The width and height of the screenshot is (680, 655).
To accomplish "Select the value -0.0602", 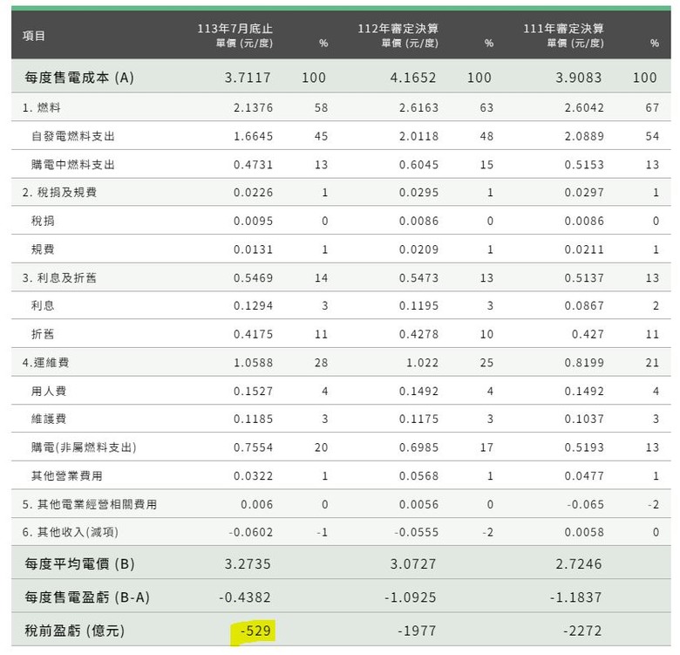I will (x=251, y=532).
